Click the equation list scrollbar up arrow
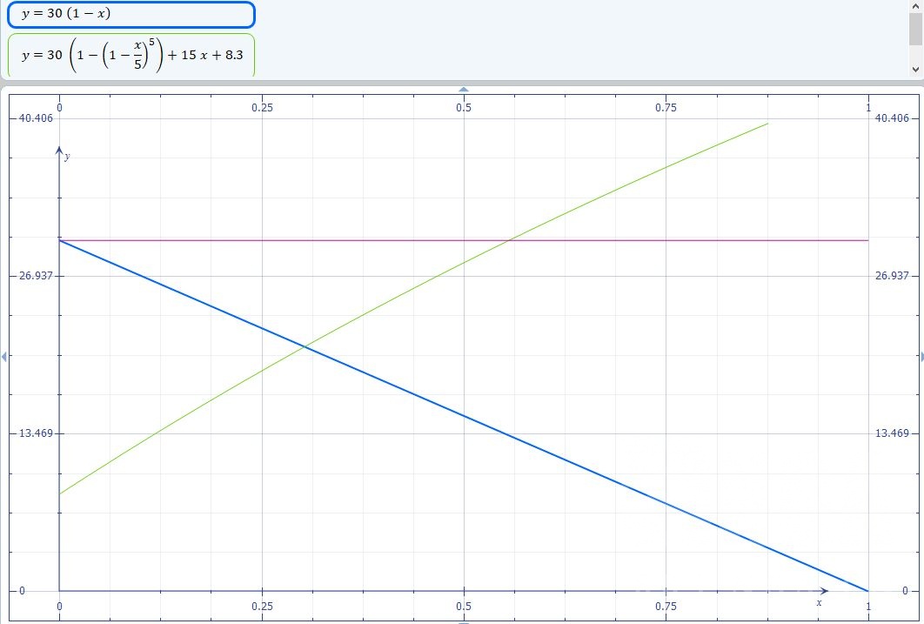 click(x=915, y=6)
